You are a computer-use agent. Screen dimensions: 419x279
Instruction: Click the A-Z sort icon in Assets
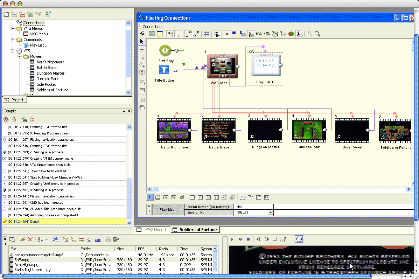[40, 239]
